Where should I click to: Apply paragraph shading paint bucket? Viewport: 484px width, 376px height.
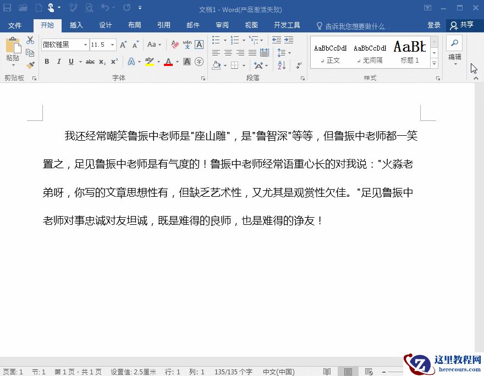click(216, 65)
